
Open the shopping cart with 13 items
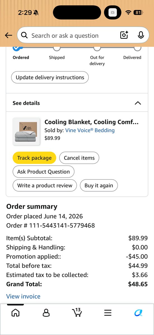[x=77, y=312]
